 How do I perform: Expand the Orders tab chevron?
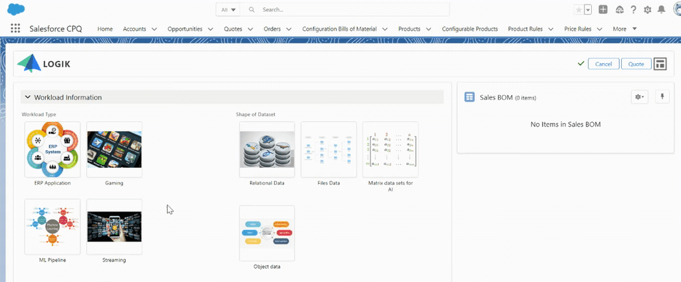pyautogui.click(x=289, y=29)
